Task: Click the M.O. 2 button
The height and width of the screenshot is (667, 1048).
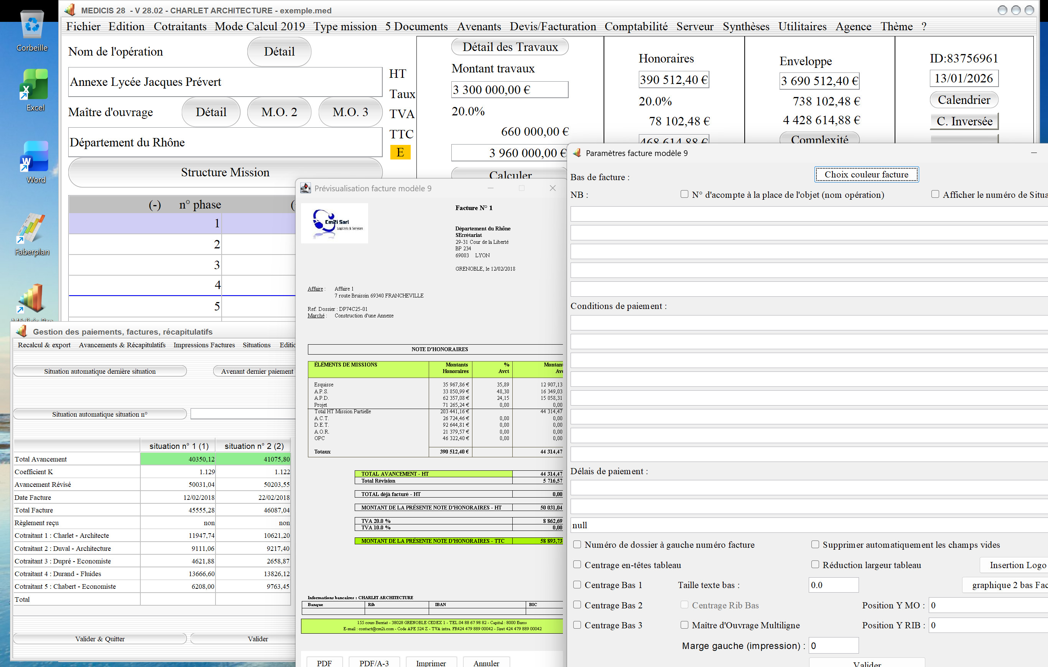Action: [279, 112]
